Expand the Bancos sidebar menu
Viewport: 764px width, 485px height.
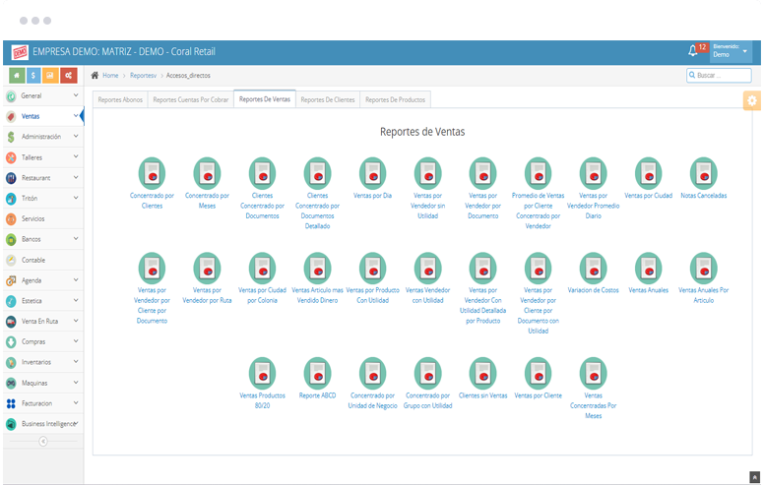43,239
